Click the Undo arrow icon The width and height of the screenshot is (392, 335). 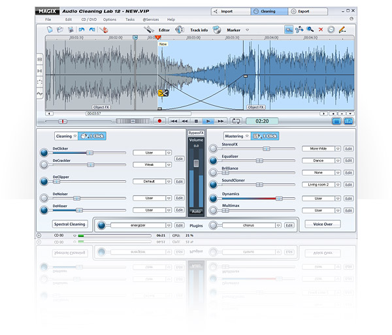[82, 30]
